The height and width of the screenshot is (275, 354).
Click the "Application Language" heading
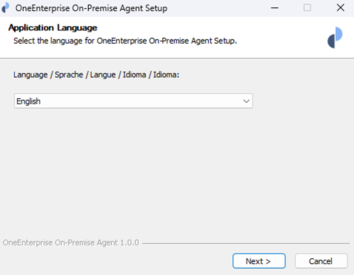click(x=53, y=28)
